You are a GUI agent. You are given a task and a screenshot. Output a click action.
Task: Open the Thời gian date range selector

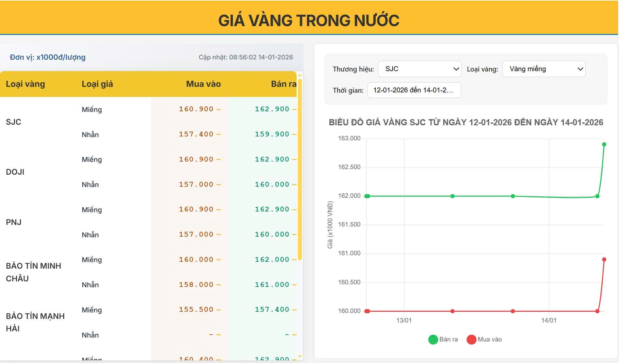pos(414,90)
